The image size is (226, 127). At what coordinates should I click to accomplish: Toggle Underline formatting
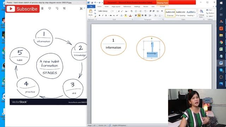(106, 16)
